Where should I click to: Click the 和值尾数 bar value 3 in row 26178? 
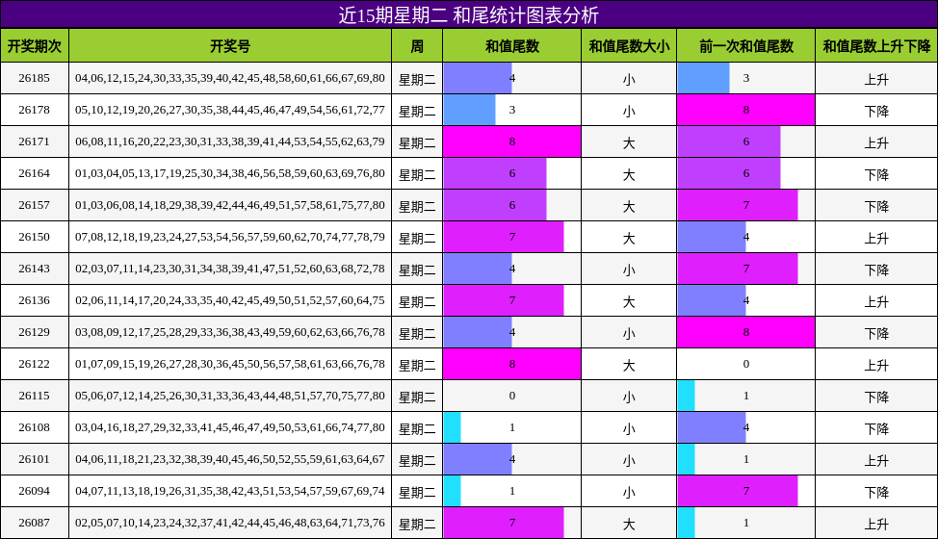(x=470, y=110)
